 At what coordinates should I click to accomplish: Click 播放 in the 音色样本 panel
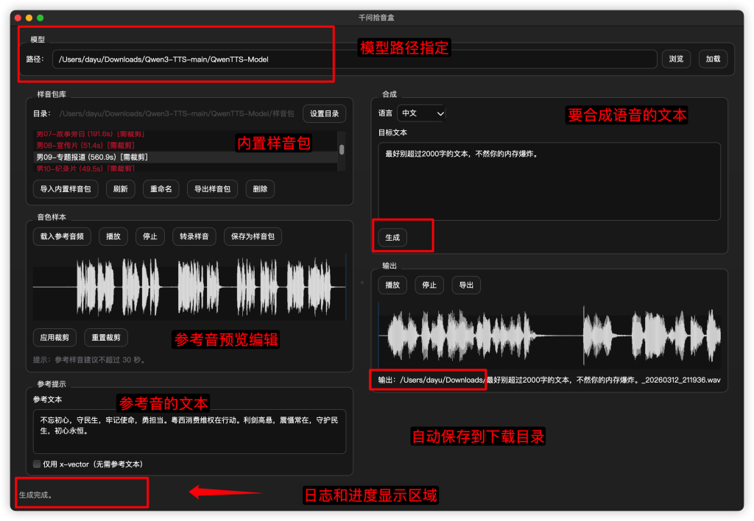(113, 237)
